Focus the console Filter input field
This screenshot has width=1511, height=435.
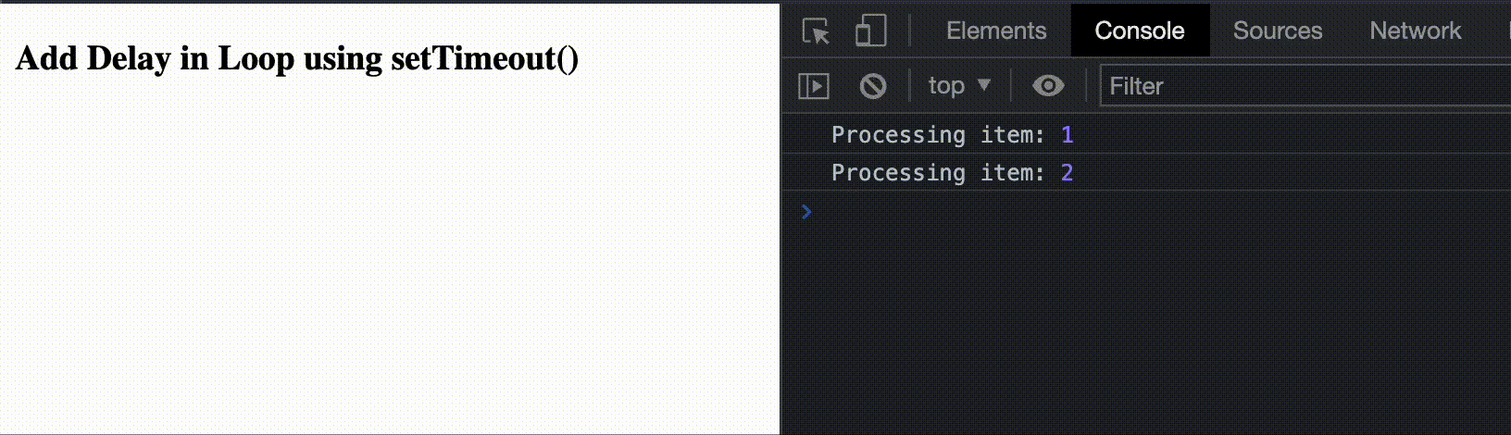[1296, 86]
